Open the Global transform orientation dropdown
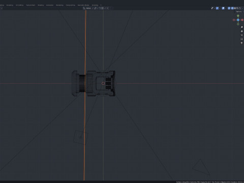The image size is (244, 183). 88,8
